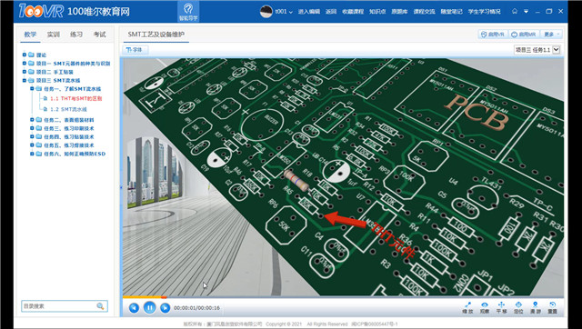
Task: Click the 启用VR button
Action: [493, 35]
